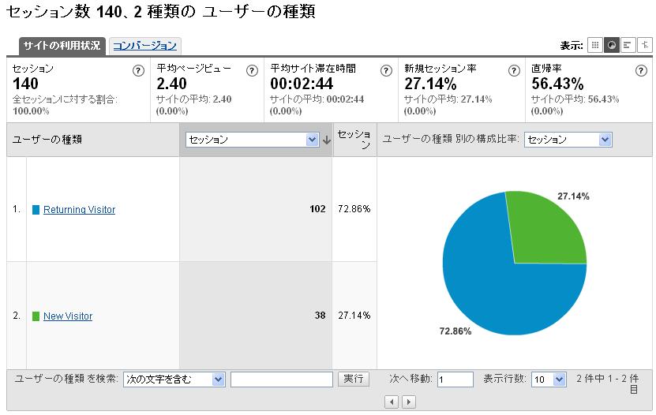Click the help icon beside 直帰率
This screenshot has width=656, height=415.
641,70
